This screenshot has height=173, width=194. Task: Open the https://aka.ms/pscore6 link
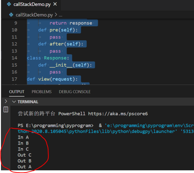pyautogui.click(x=118, y=114)
